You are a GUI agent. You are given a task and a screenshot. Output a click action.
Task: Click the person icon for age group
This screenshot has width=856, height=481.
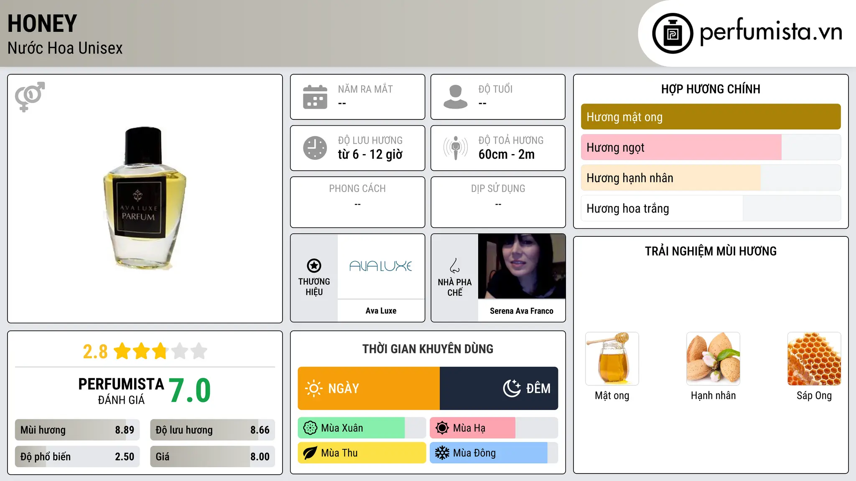click(x=456, y=97)
